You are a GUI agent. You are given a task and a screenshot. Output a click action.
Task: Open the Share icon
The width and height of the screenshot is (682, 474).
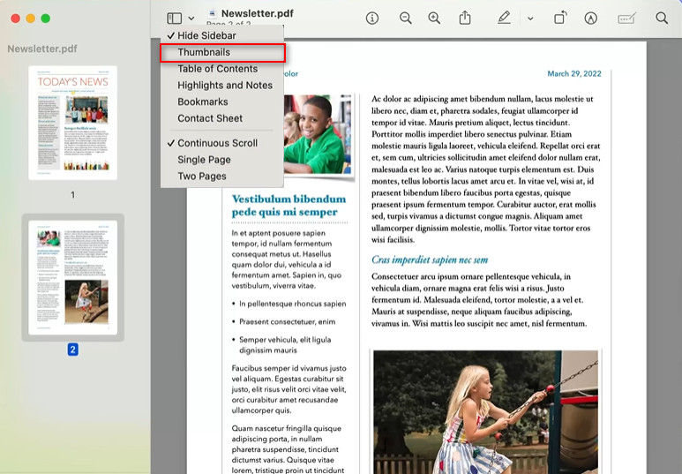[x=465, y=19]
